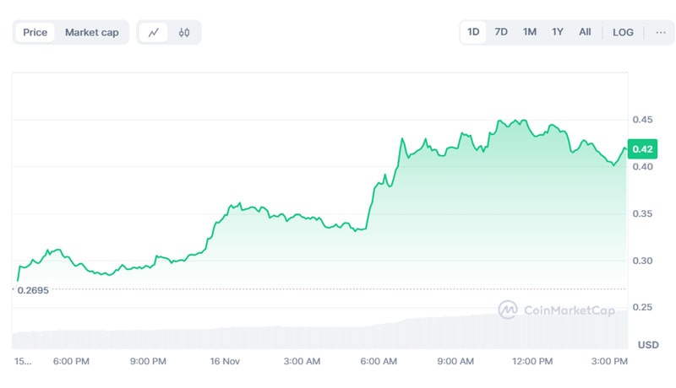Switch to candlestick chart view
The image size is (676, 388).
pos(184,33)
